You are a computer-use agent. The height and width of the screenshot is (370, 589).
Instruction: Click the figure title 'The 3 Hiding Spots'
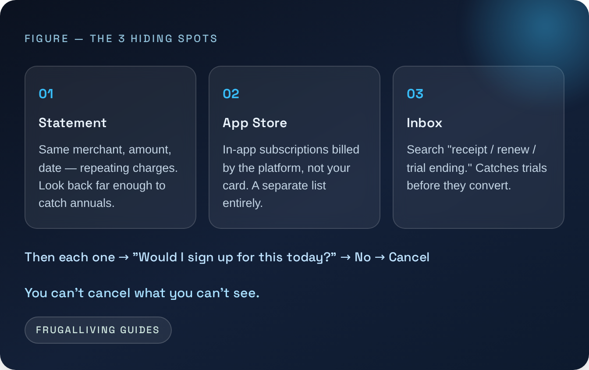[x=153, y=39]
